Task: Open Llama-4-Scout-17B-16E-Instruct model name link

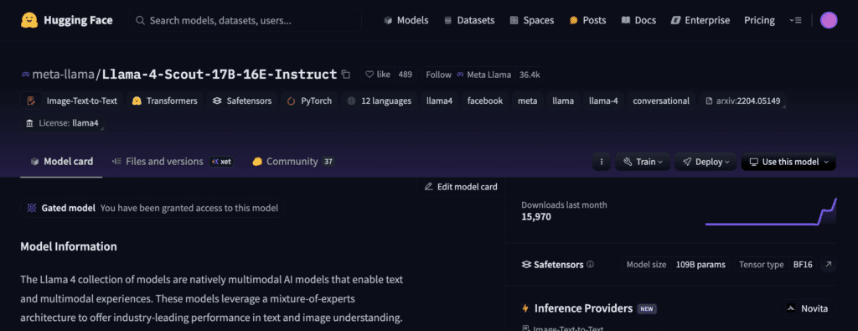Action: click(x=220, y=75)
